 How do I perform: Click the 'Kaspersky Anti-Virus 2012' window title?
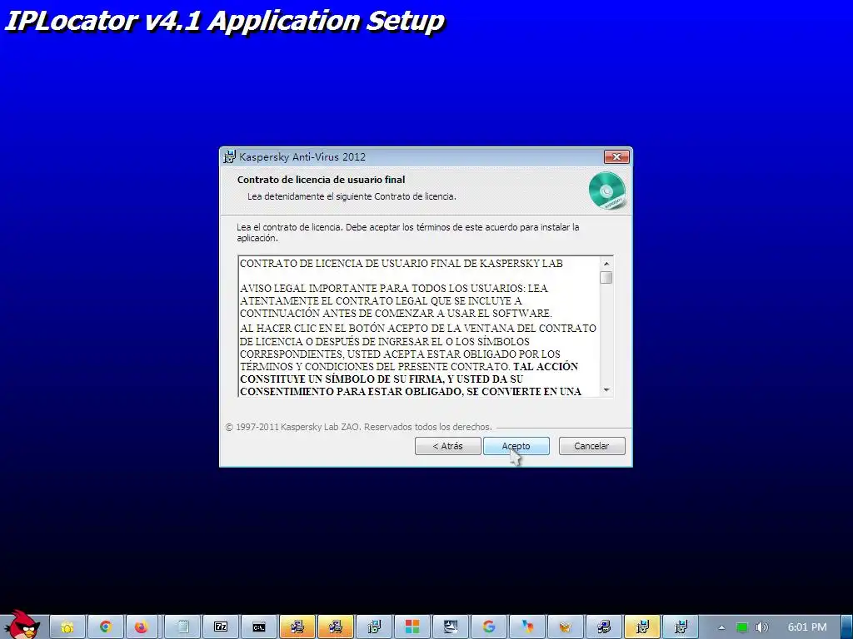(x=302, y=157)
